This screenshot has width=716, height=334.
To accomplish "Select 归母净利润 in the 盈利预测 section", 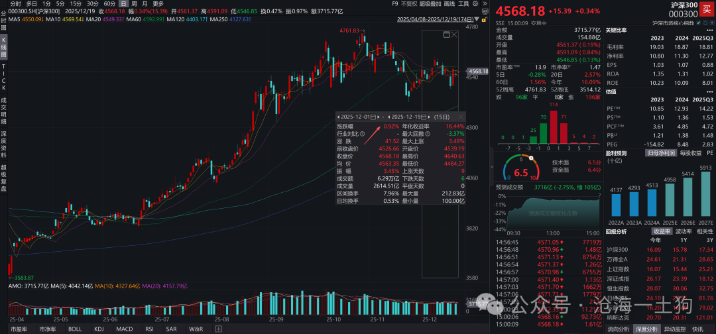I will (x=660, y=153).
